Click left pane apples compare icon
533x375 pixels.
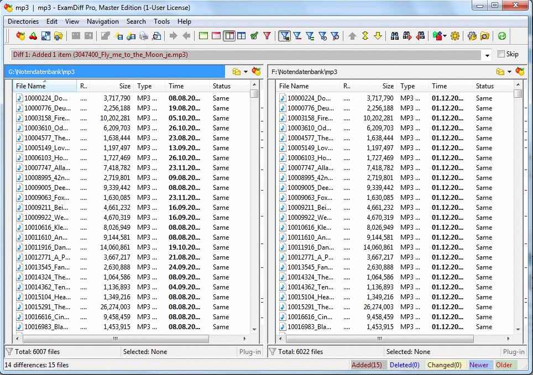(257, 71)
